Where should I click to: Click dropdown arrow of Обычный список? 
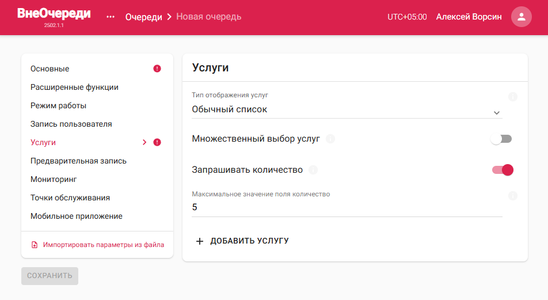pyautogui.click(x=496, y=113)
